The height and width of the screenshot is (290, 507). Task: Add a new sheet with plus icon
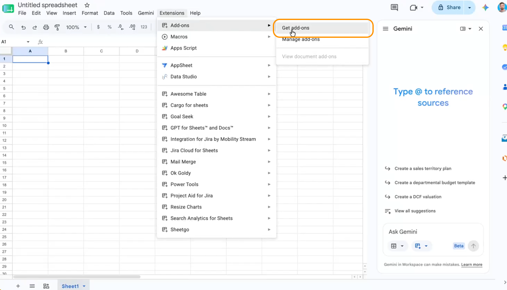click(18, 286)
